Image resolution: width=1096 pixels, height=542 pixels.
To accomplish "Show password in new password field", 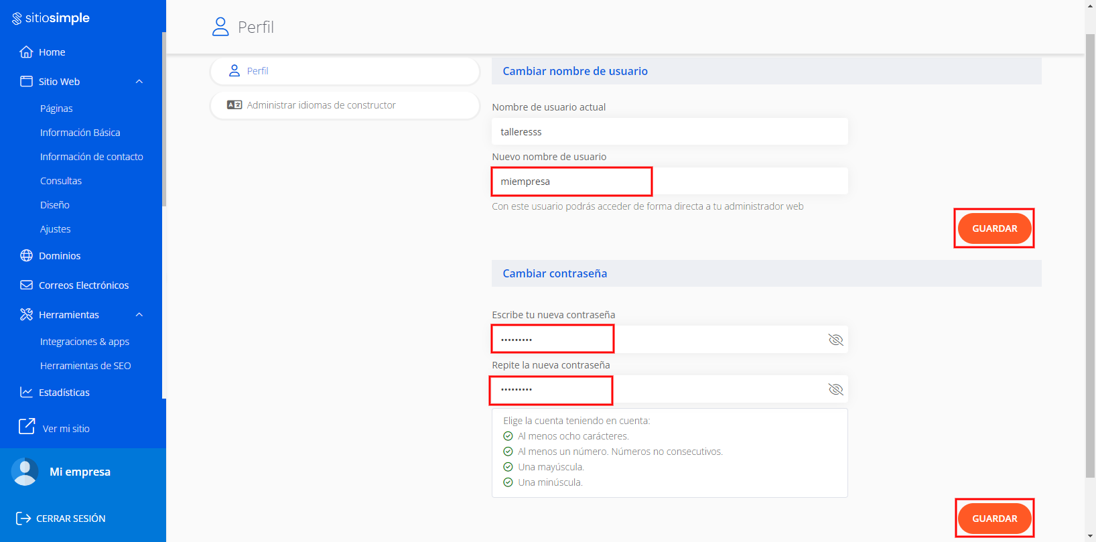I will (x=835, y=340).
